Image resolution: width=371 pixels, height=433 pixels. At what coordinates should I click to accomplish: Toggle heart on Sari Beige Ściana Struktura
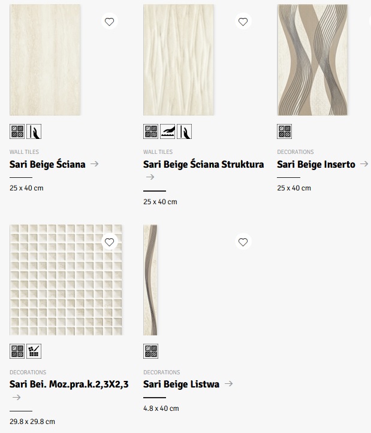pyautogui.click(x=243, y=22)
